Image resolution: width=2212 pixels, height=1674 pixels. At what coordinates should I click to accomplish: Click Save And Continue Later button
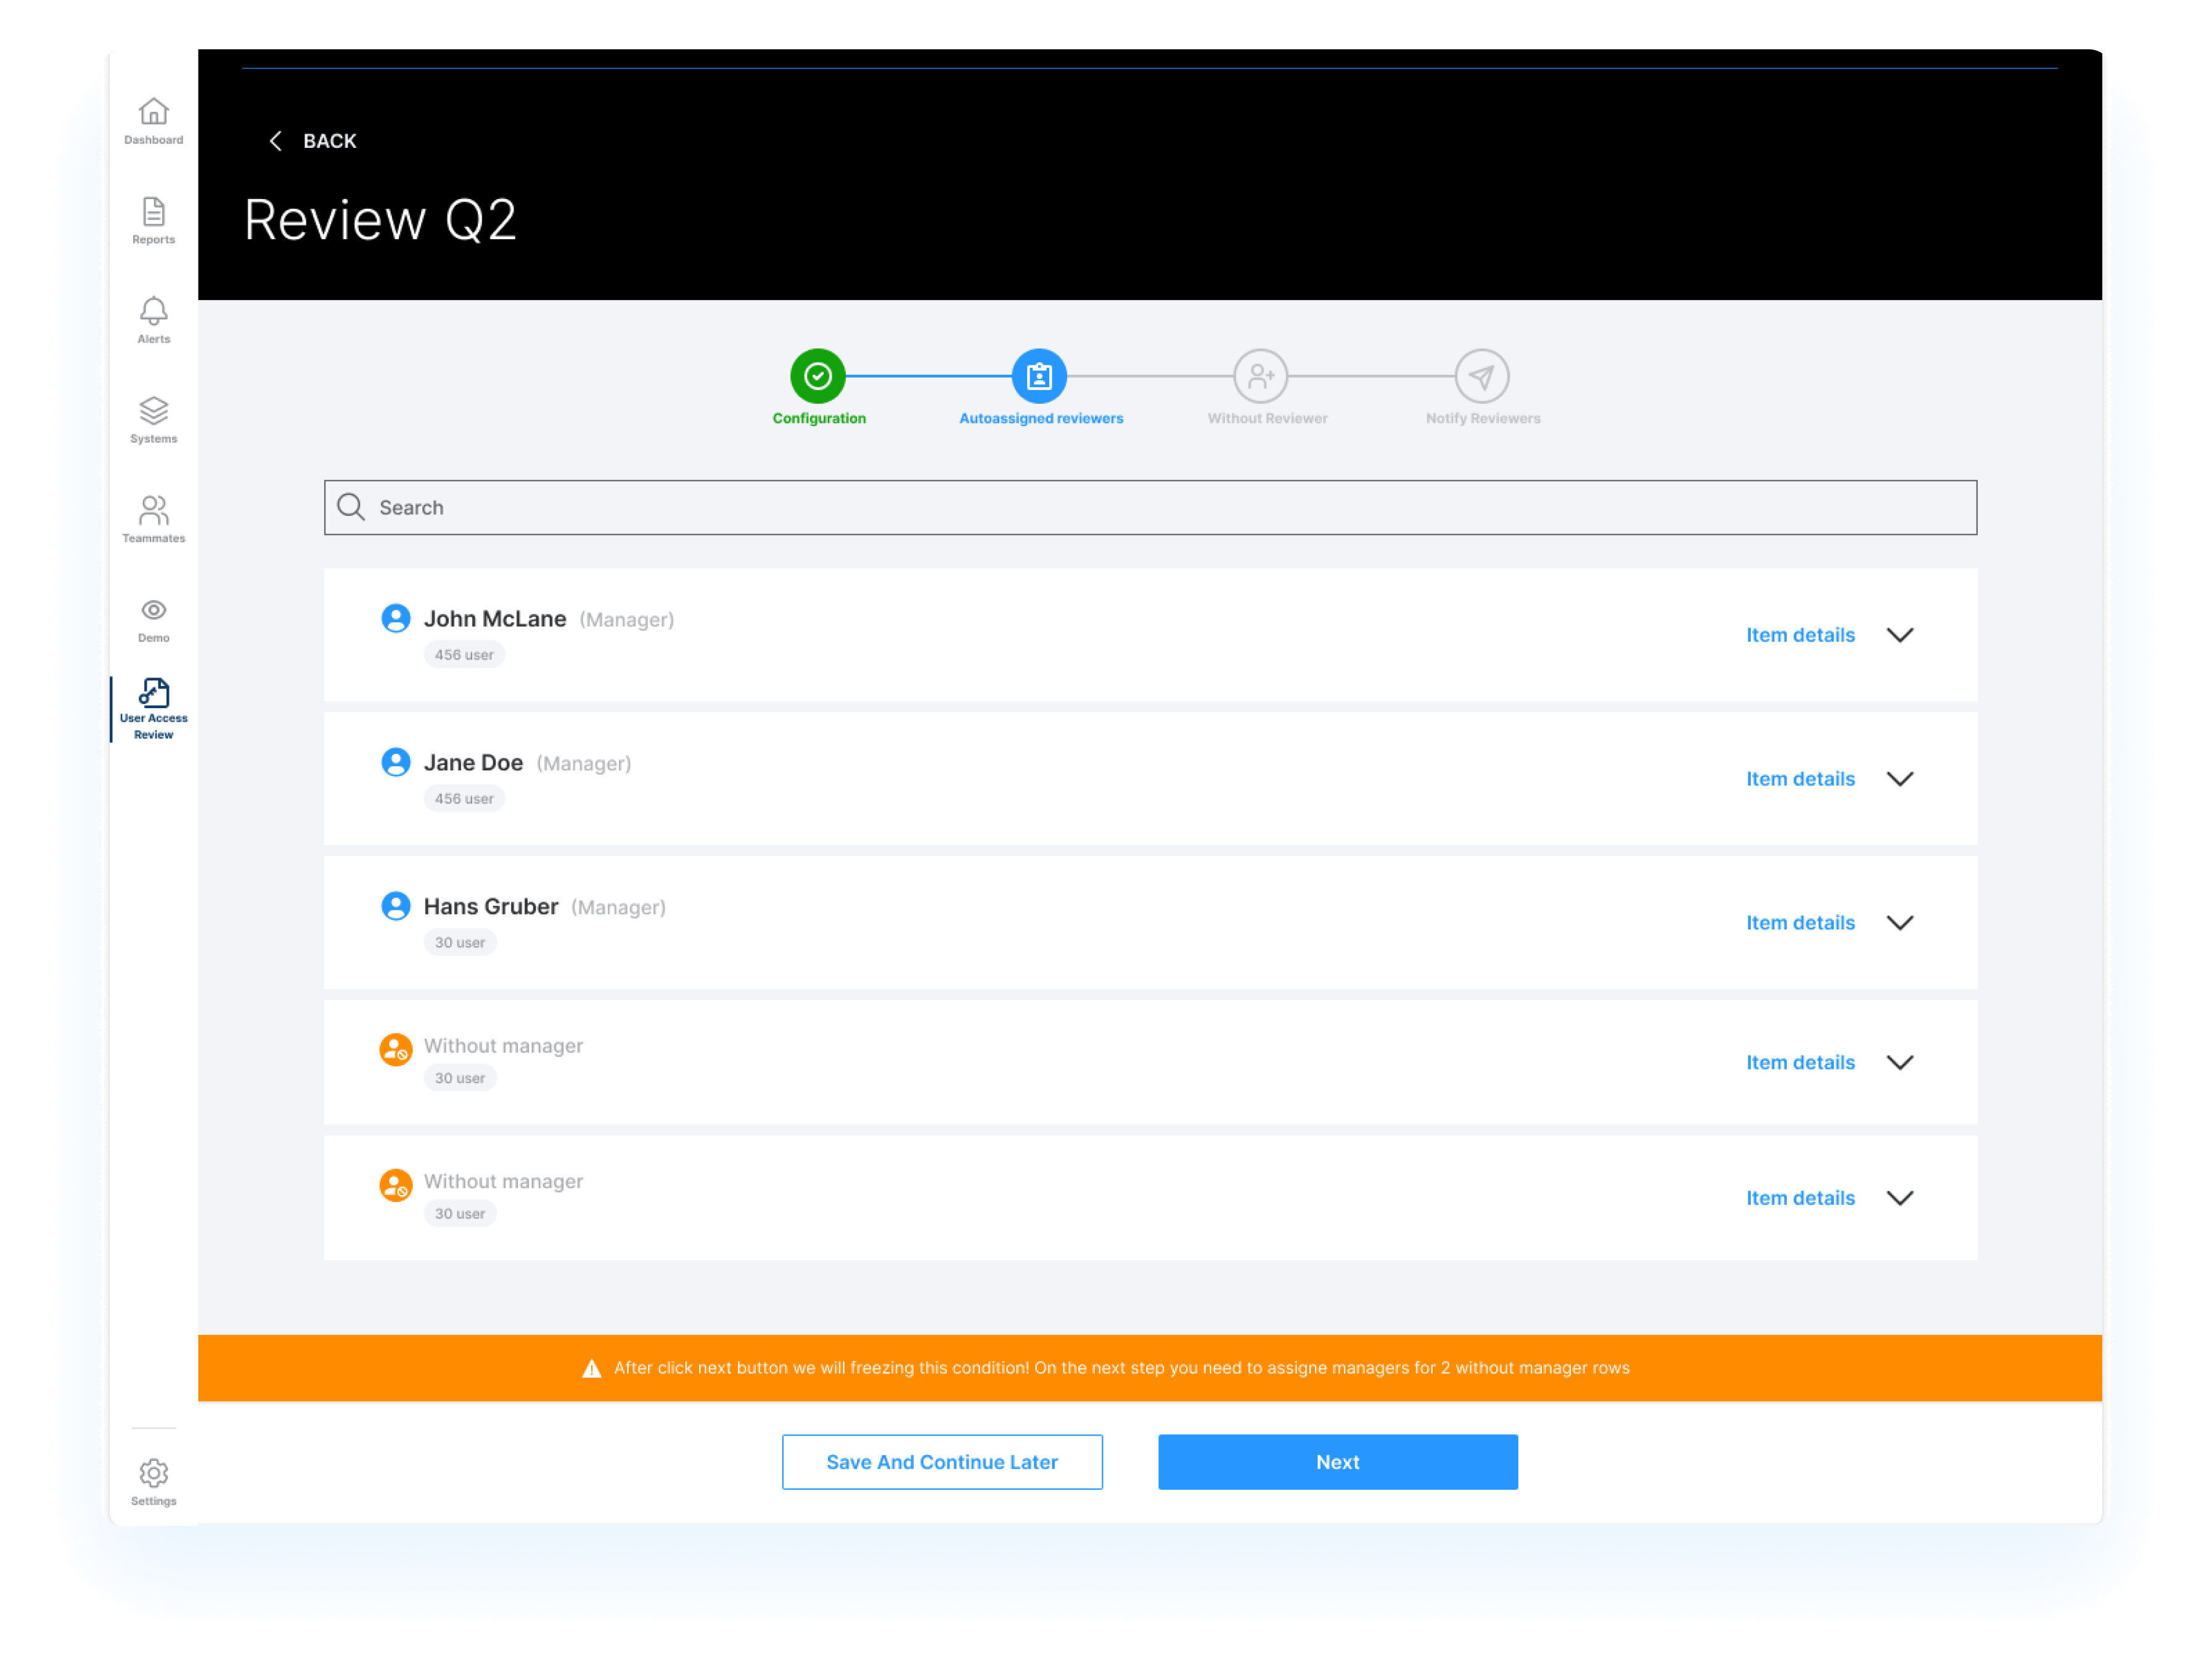pos(942,1462)
